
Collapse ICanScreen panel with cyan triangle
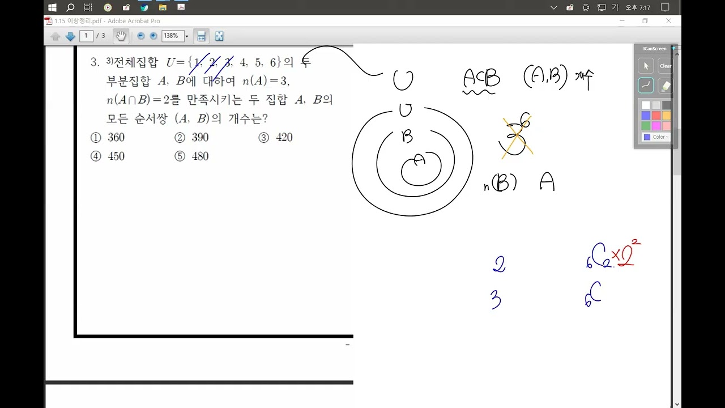[673, 49]
